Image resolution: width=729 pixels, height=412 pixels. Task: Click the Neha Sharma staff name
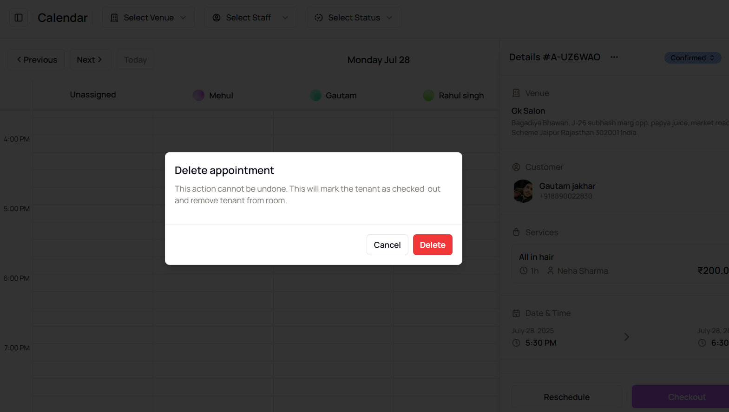[583, 271]
